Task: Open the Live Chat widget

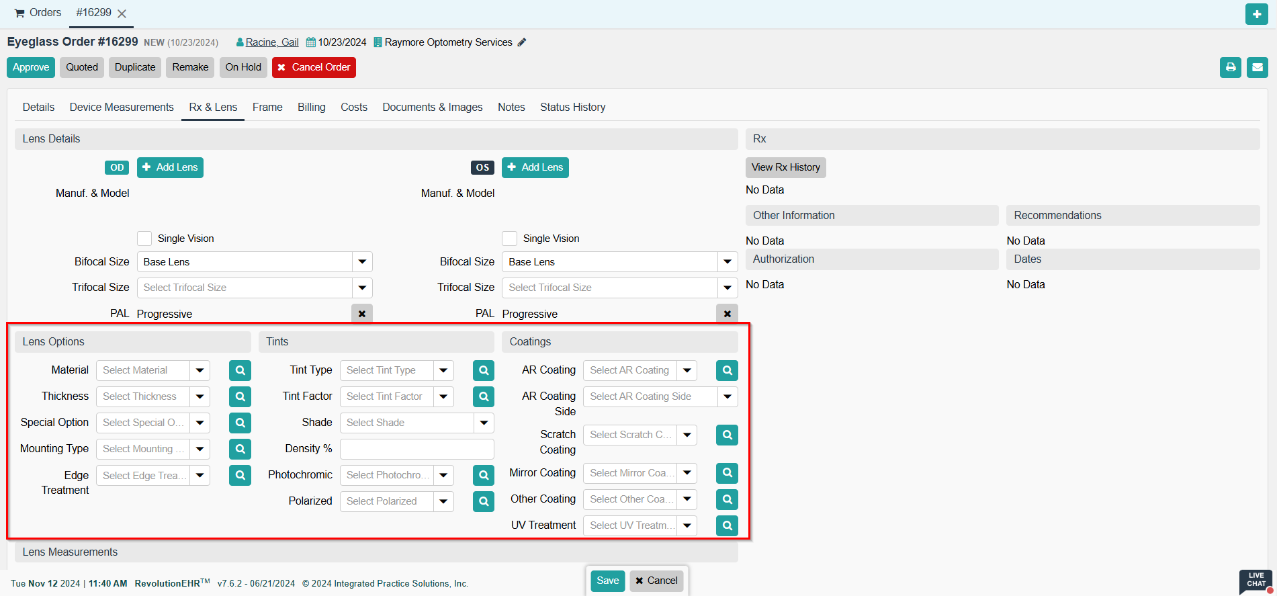Action: point(1256,581)
